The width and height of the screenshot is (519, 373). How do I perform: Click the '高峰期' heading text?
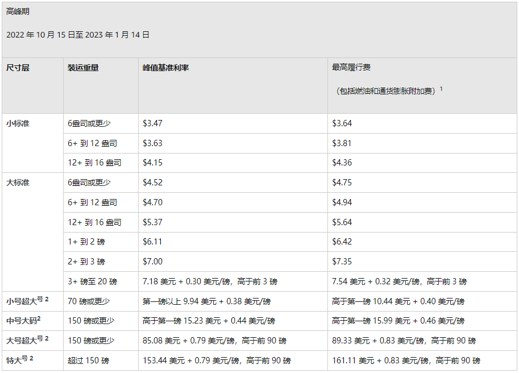click(x=18, y=11)
